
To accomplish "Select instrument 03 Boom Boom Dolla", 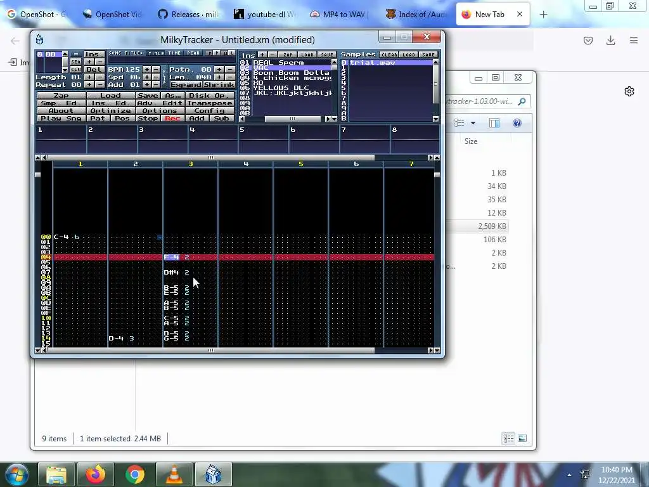I will coord(286,72).
